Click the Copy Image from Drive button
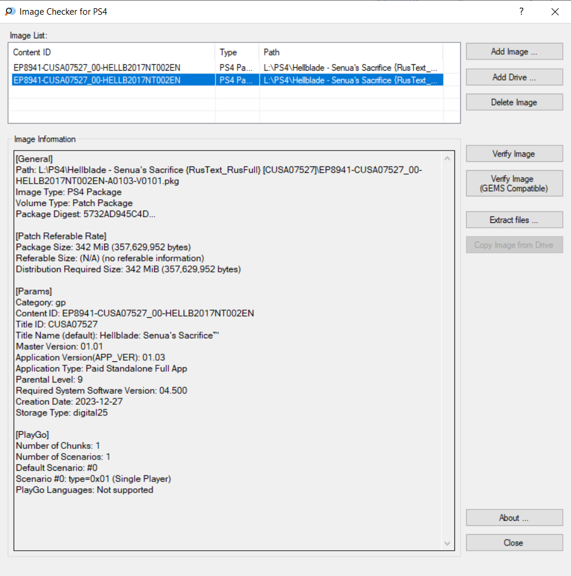Image resolution: width=571 pixels, height=576 pixels. [514, 245]
